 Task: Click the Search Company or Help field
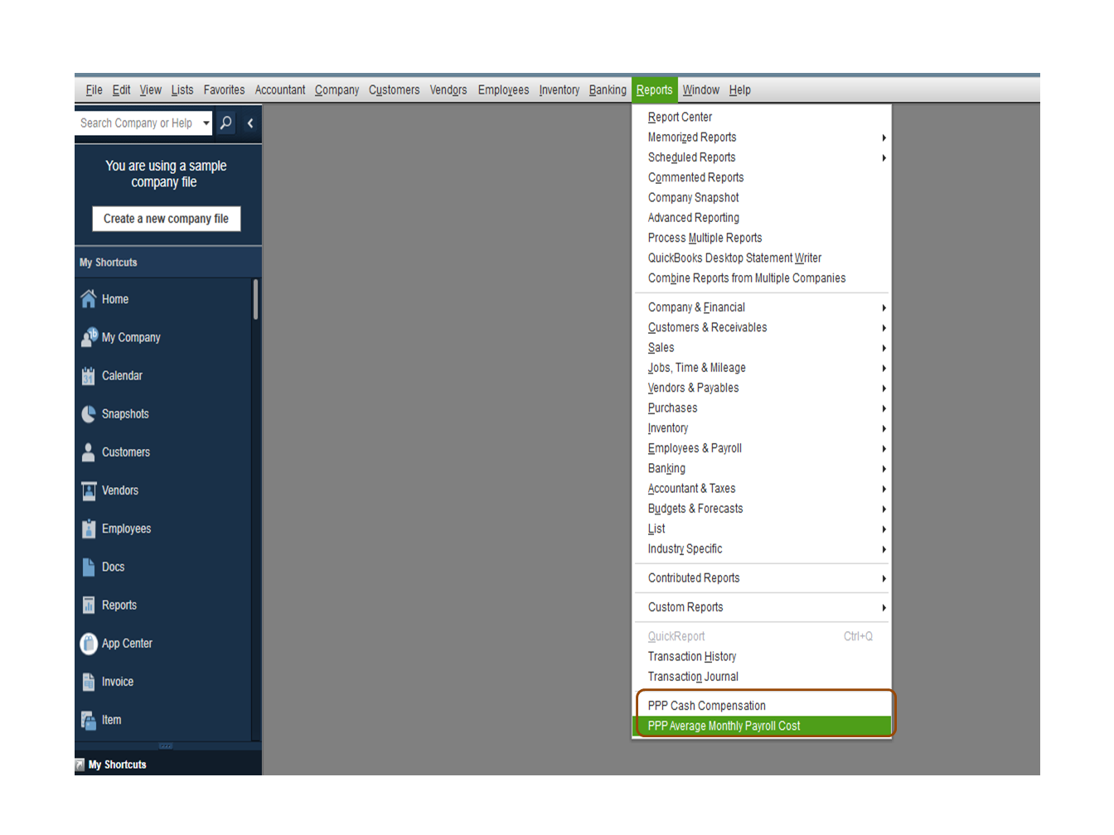(138, 123)
